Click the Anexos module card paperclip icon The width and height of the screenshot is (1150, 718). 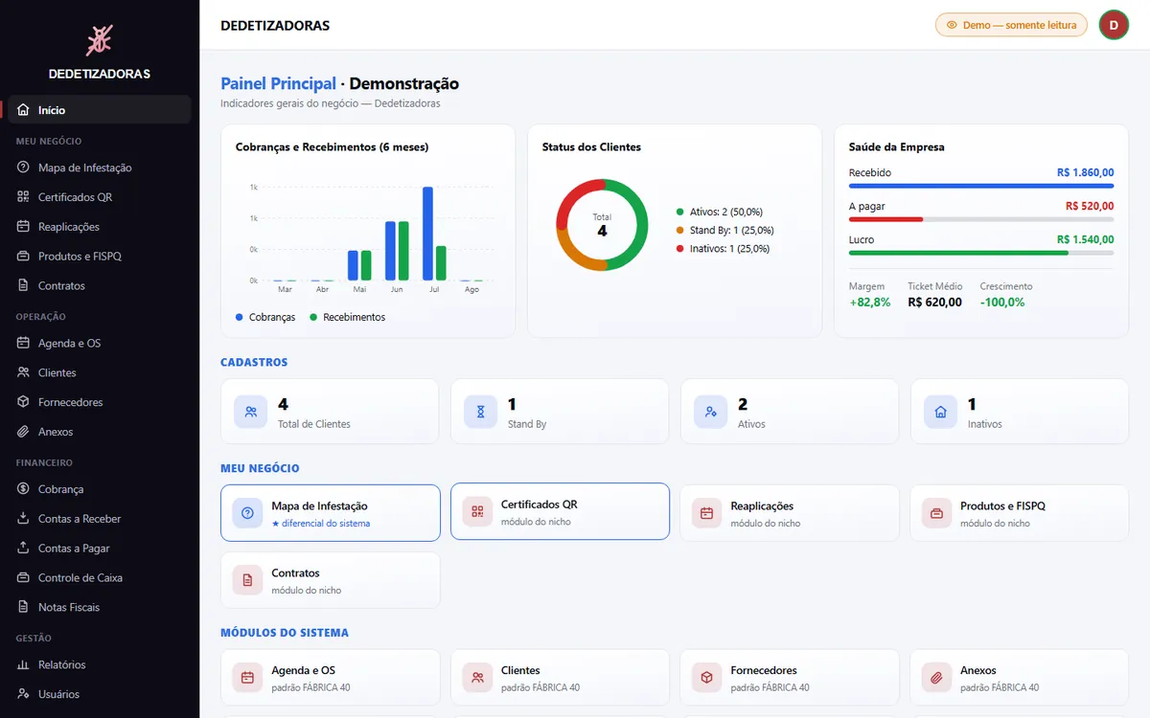pos(937,678)
